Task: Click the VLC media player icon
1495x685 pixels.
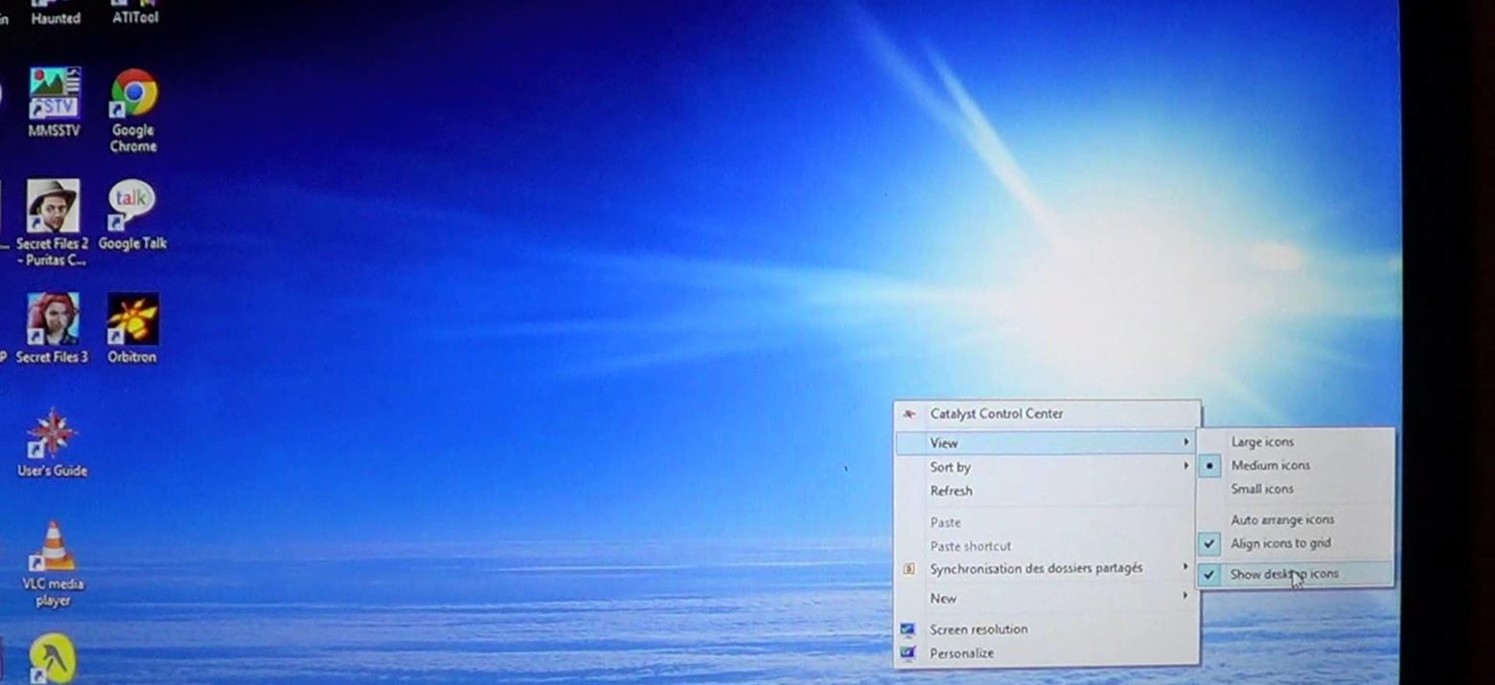Action: (54, 548)
